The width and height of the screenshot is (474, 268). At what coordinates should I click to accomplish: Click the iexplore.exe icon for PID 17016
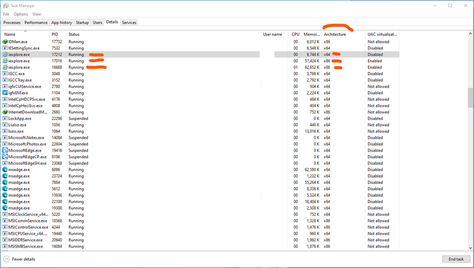5,61
